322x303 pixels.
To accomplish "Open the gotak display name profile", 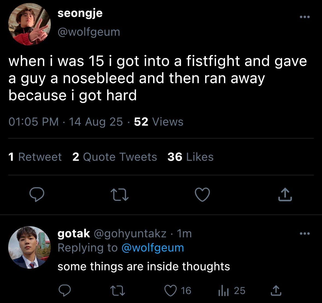I will [74, 234].
